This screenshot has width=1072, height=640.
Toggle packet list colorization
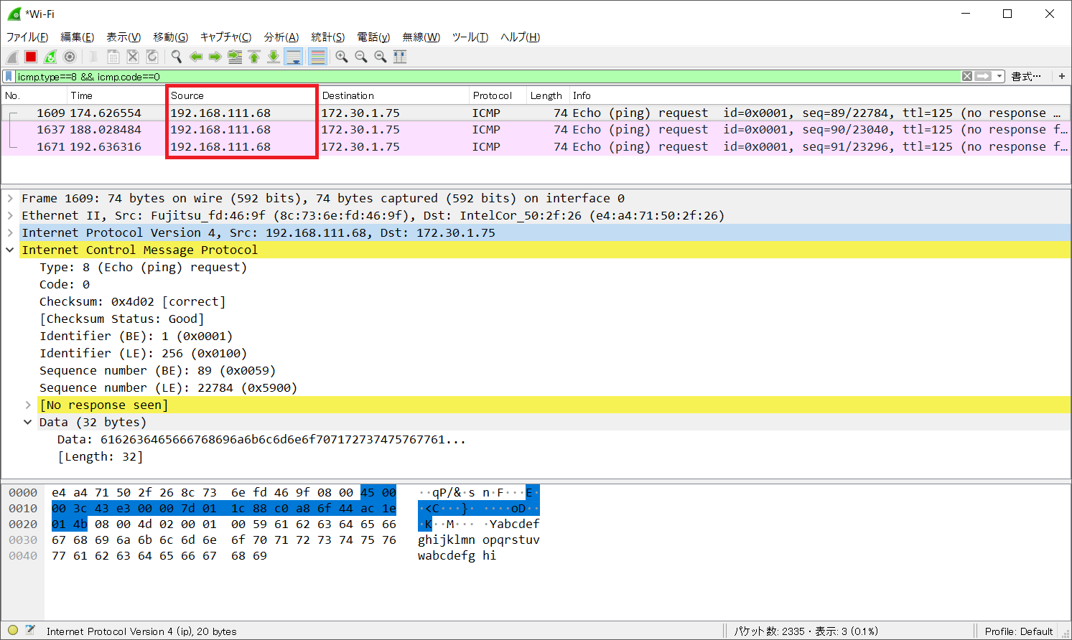click(x=317, y=57)
